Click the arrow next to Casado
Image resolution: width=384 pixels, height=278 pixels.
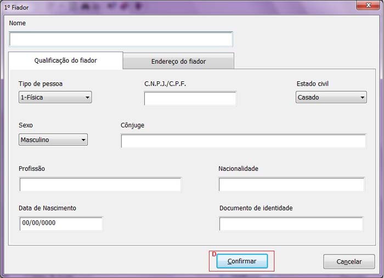coord(362,98)
